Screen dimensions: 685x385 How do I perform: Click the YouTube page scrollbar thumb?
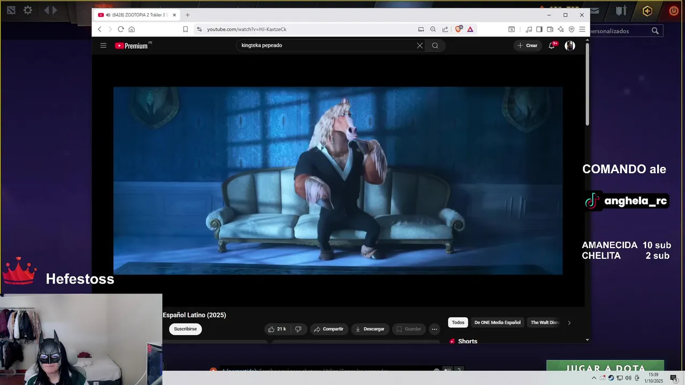click(587, 84)
